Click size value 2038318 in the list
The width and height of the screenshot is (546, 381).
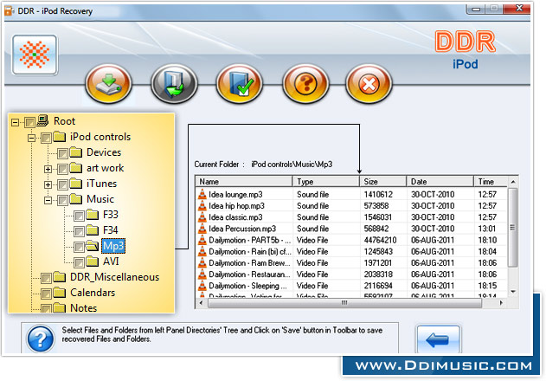coord(378,274)
